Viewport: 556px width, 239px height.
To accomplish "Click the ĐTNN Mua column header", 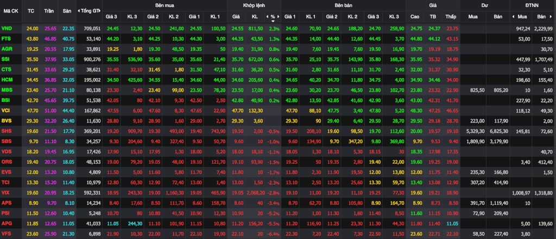I will [522, 17].
